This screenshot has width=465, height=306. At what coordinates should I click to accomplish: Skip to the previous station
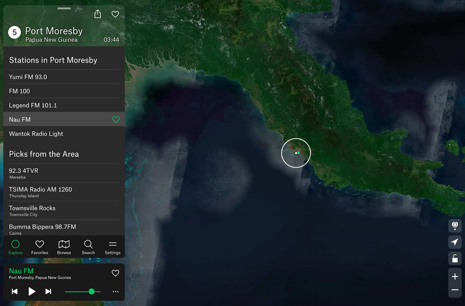(x=14, y=291)
